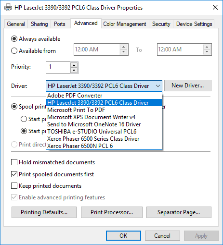Choose the first Start printing radio option
Screen dimensions: 223x245
pyautogui.click(x=24, y=119)
